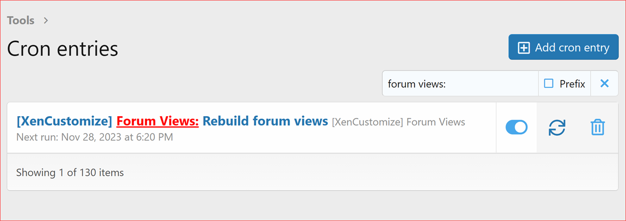Click the empty area beside the Cron entries heading
The width and height of the screenshot is (626, 221).
click(294, 49)
